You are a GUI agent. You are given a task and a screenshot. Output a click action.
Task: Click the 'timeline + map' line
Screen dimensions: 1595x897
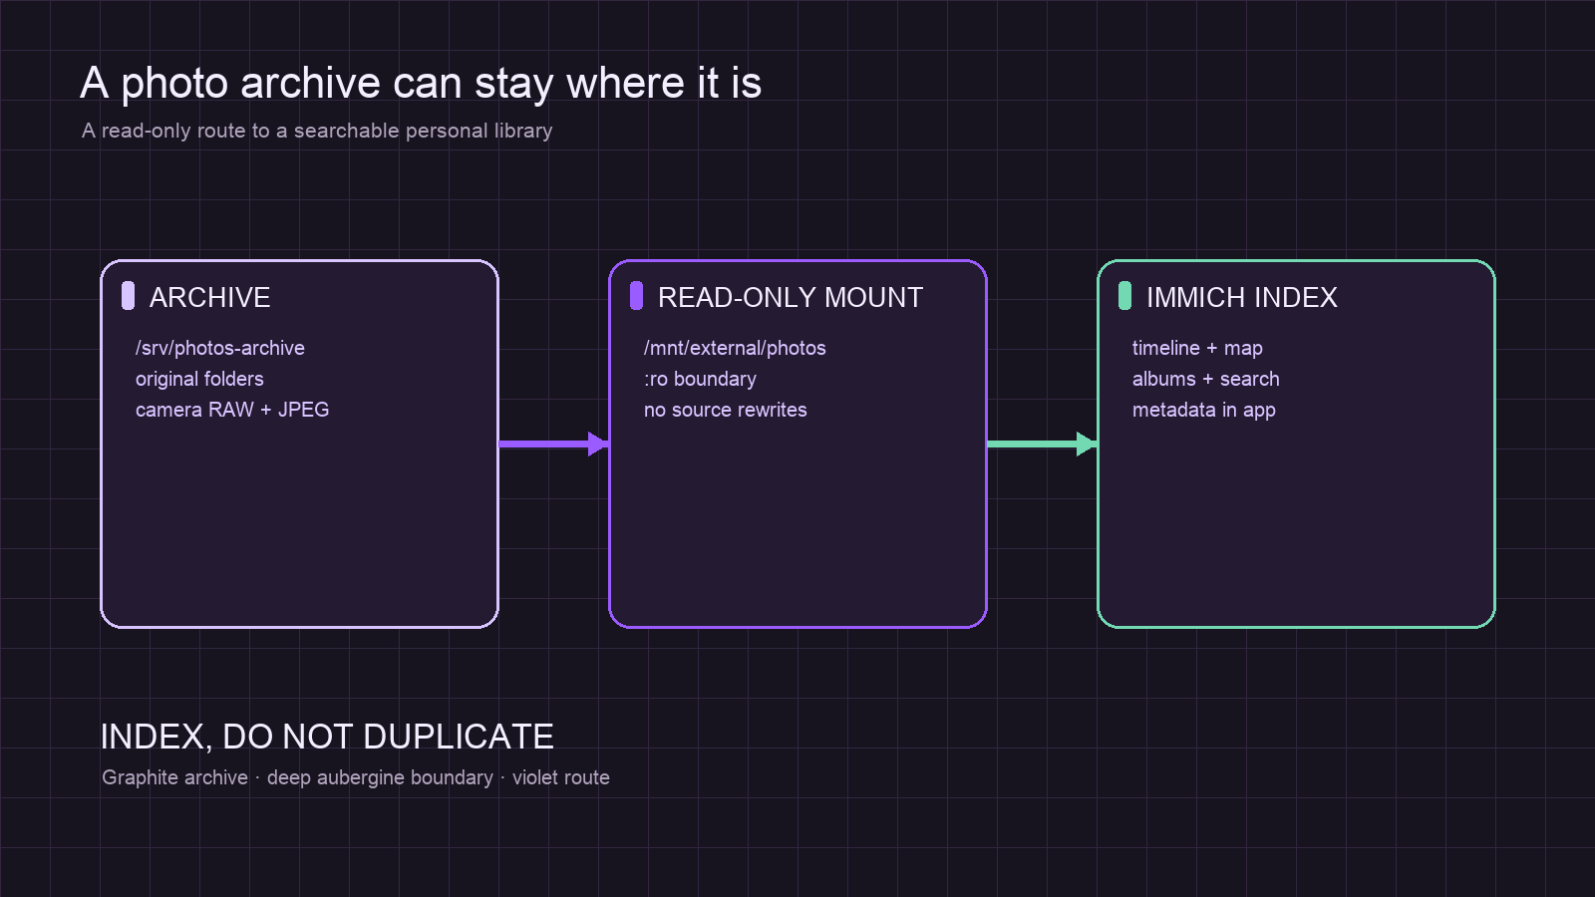(1197, 348)
